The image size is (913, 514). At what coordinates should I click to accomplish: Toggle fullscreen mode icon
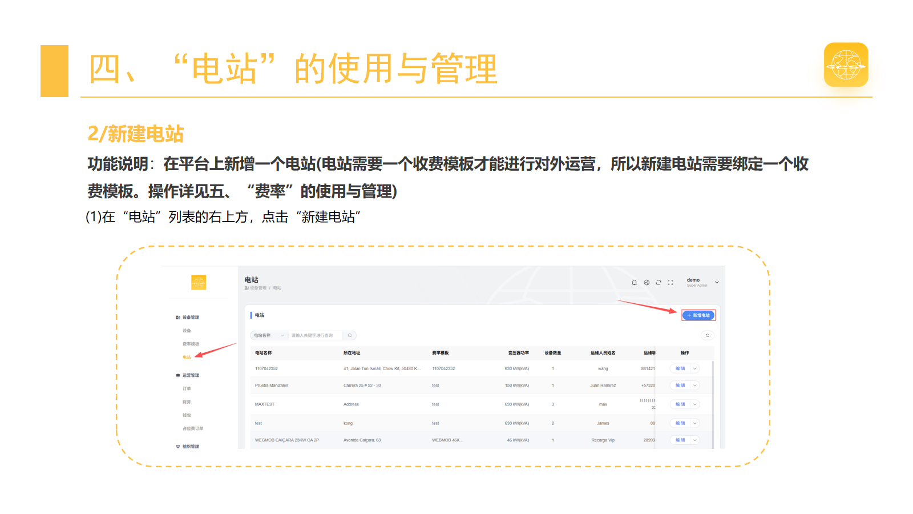point(670,283)
